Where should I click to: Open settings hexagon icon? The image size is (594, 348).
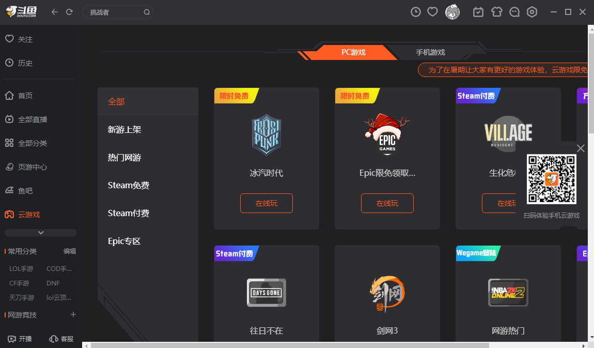(x=532, y=12)
